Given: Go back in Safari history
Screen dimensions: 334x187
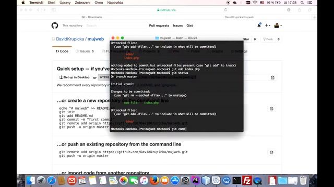Looking at the screenshot, I should [38, 10].
